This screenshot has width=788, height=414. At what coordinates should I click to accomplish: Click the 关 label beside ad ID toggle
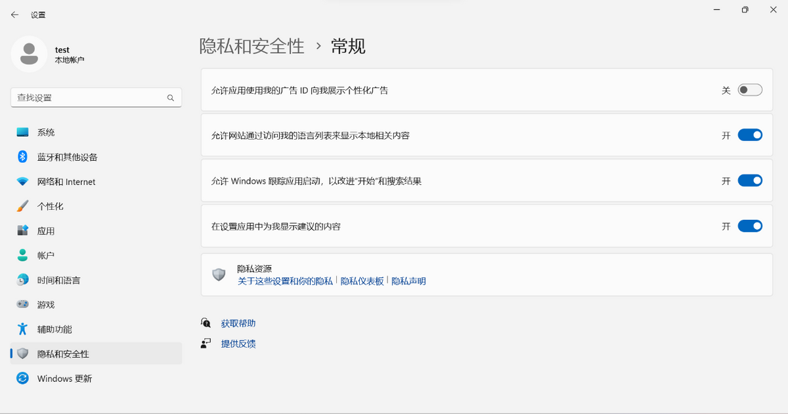pyautogui.click(x=726, y=90)
